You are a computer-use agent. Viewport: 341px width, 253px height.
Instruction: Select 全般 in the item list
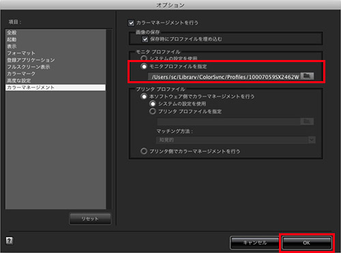(55, 33)
